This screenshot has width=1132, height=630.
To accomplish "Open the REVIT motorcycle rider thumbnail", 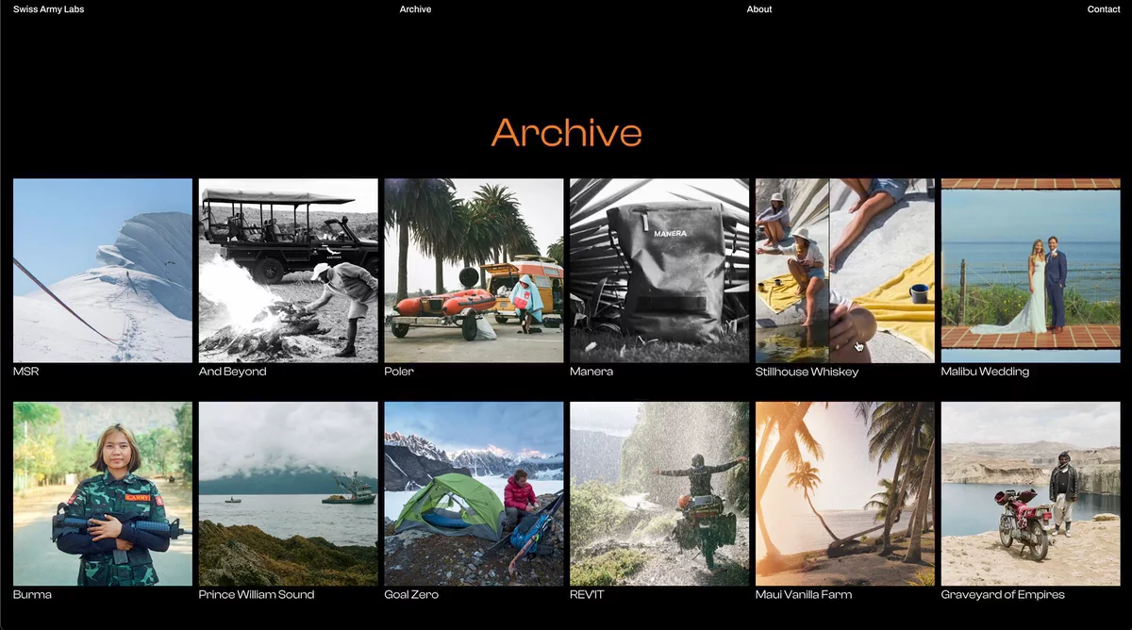I will pyautogui.click(x=659, y=494).
